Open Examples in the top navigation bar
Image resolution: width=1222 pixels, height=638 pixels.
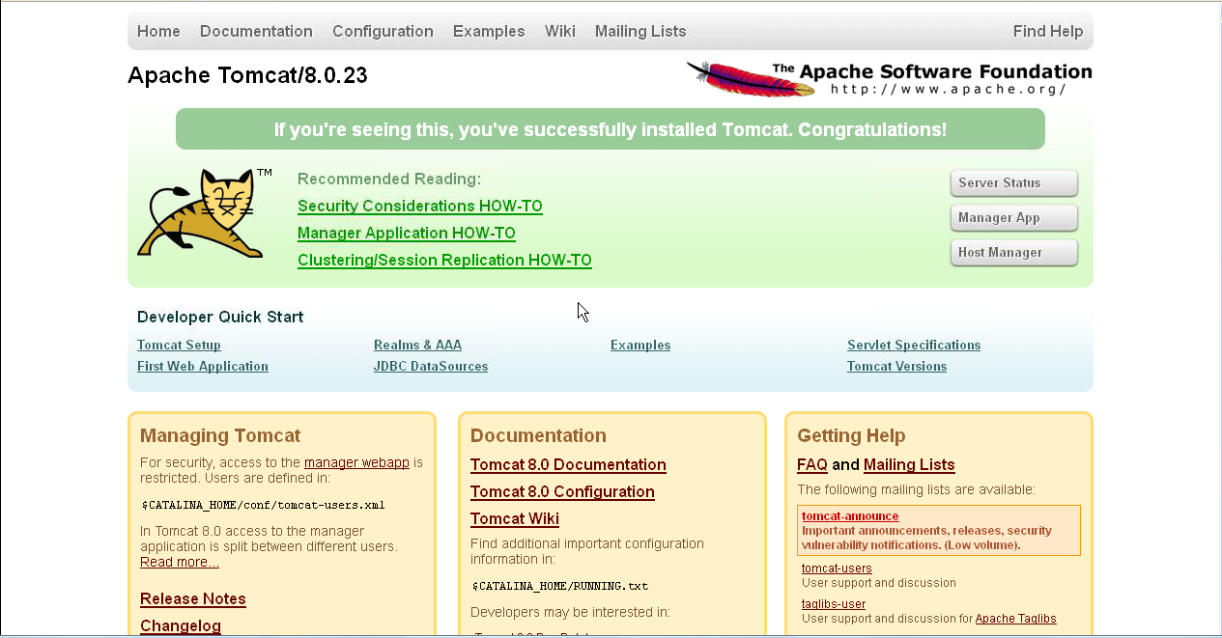point(489,31)
